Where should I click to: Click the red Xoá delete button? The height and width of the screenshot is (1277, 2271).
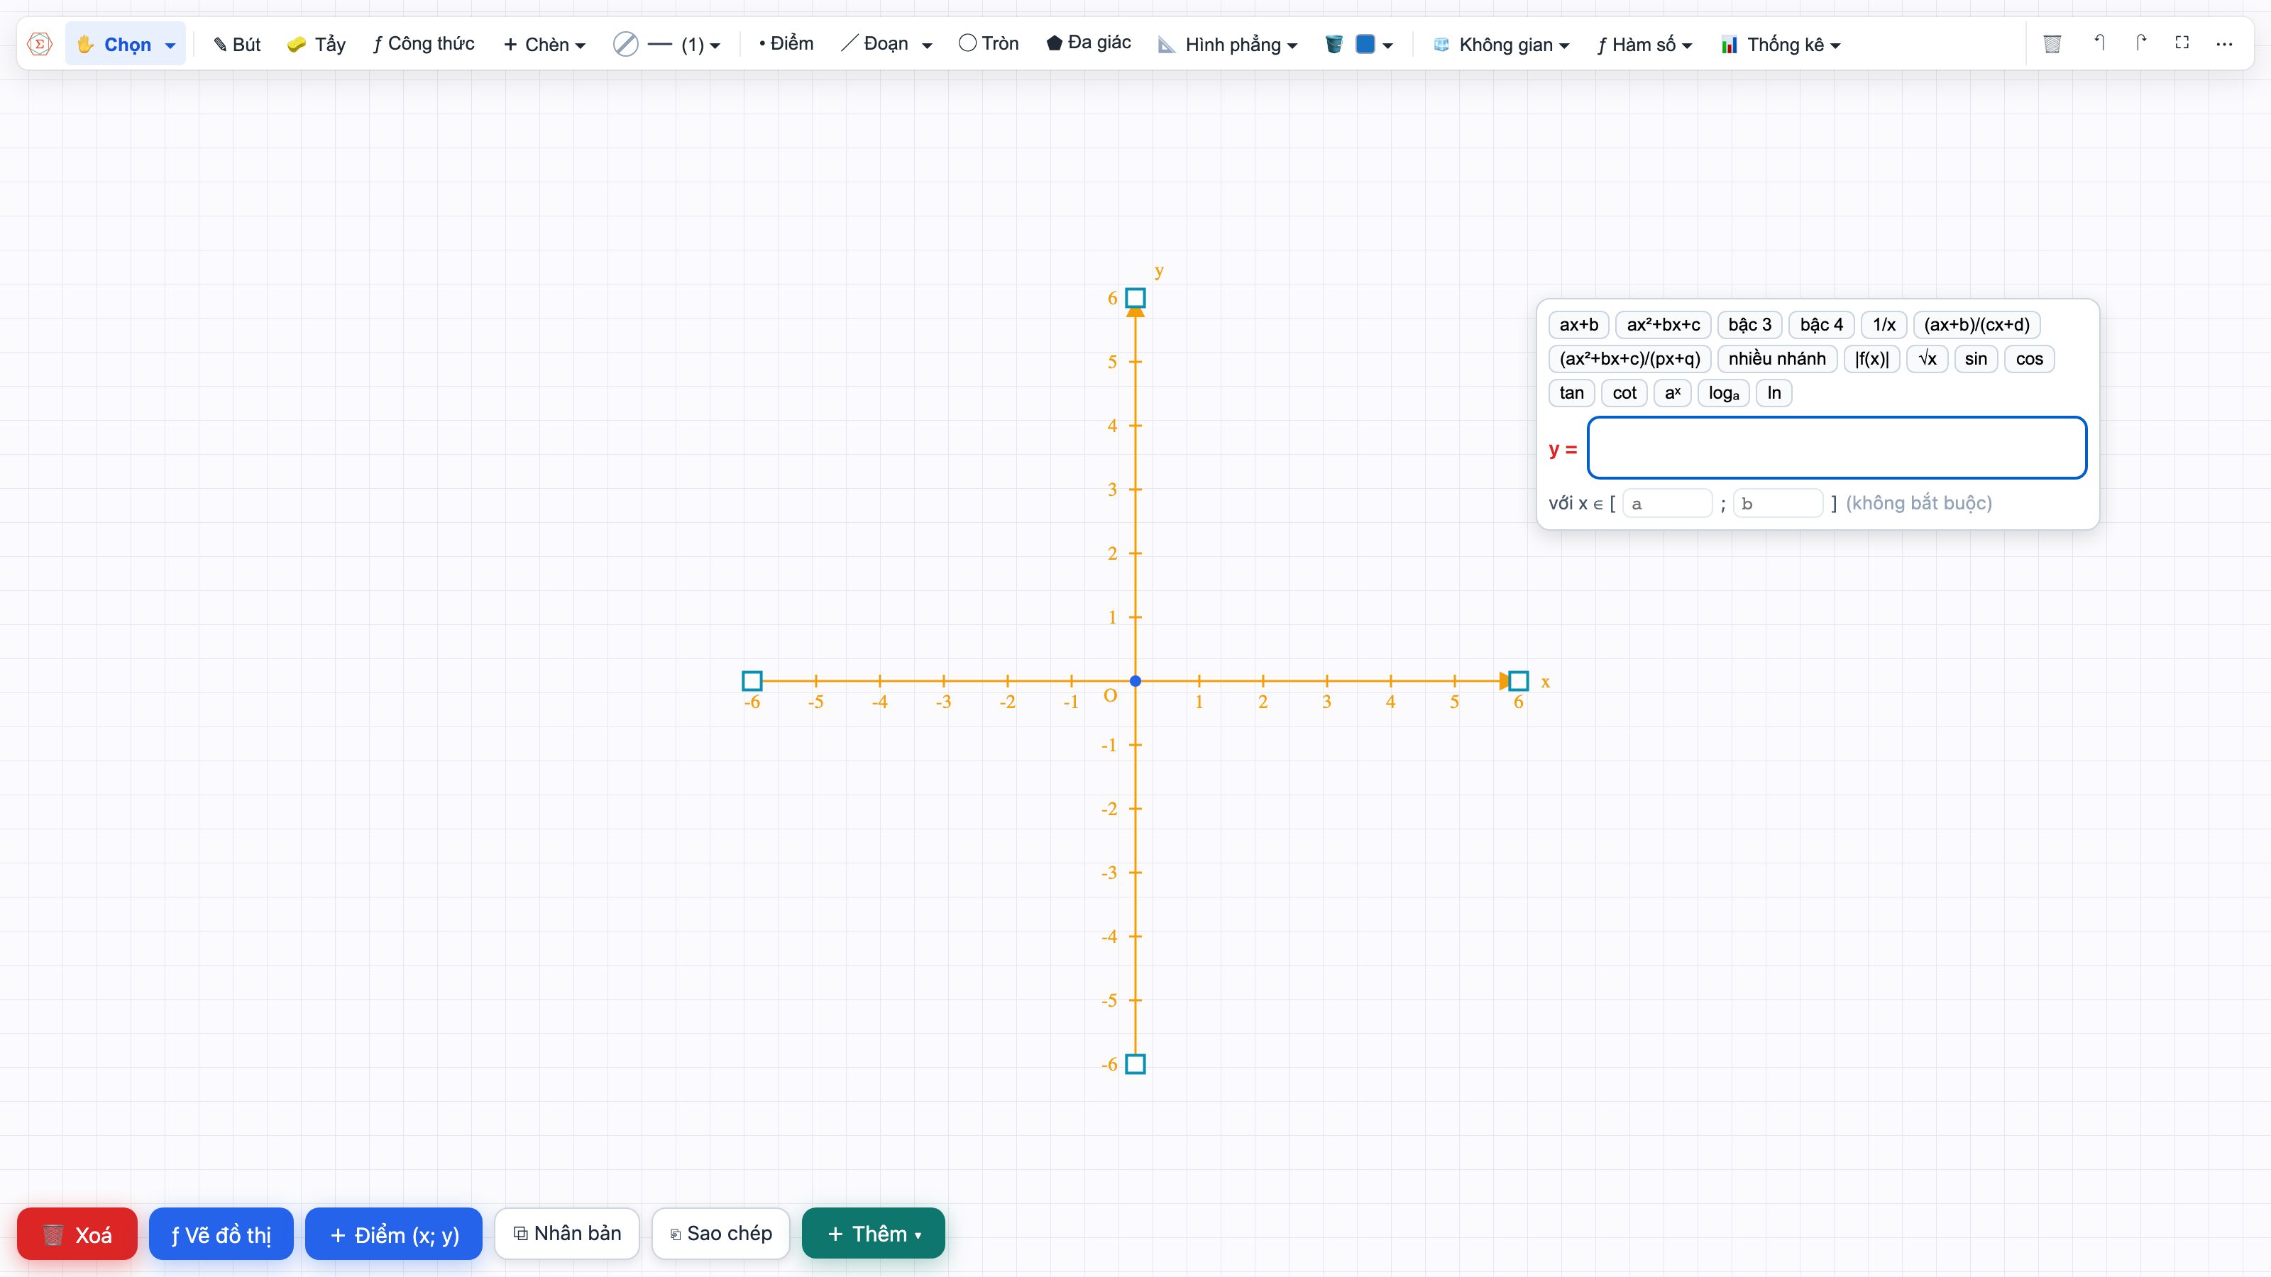(x=77, y=1234)
